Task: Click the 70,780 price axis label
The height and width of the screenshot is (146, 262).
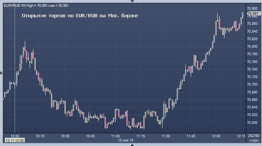Action: [252, 54]
